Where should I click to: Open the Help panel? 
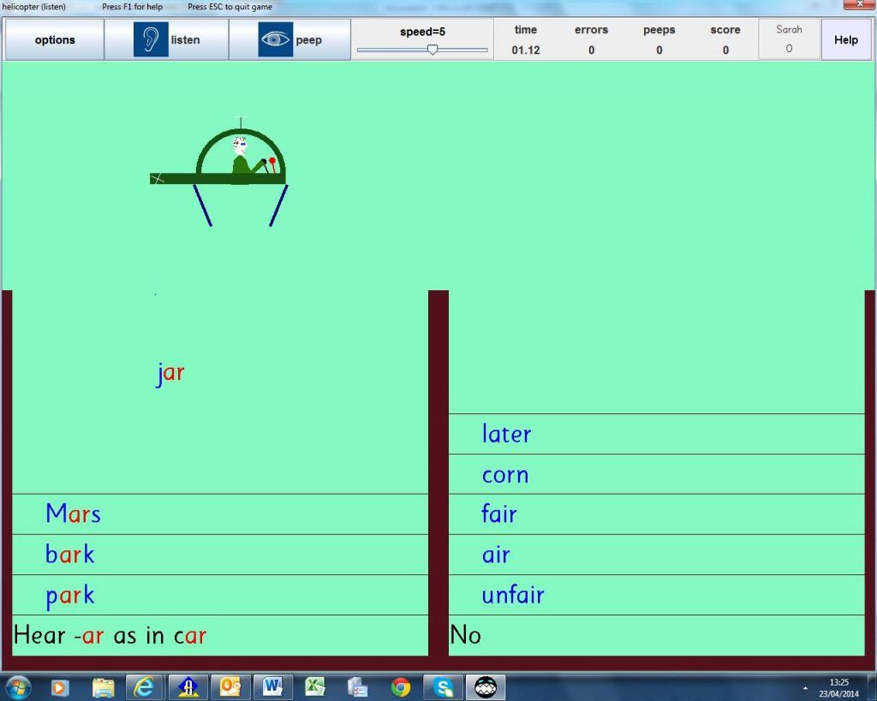[x=846, y=39]
